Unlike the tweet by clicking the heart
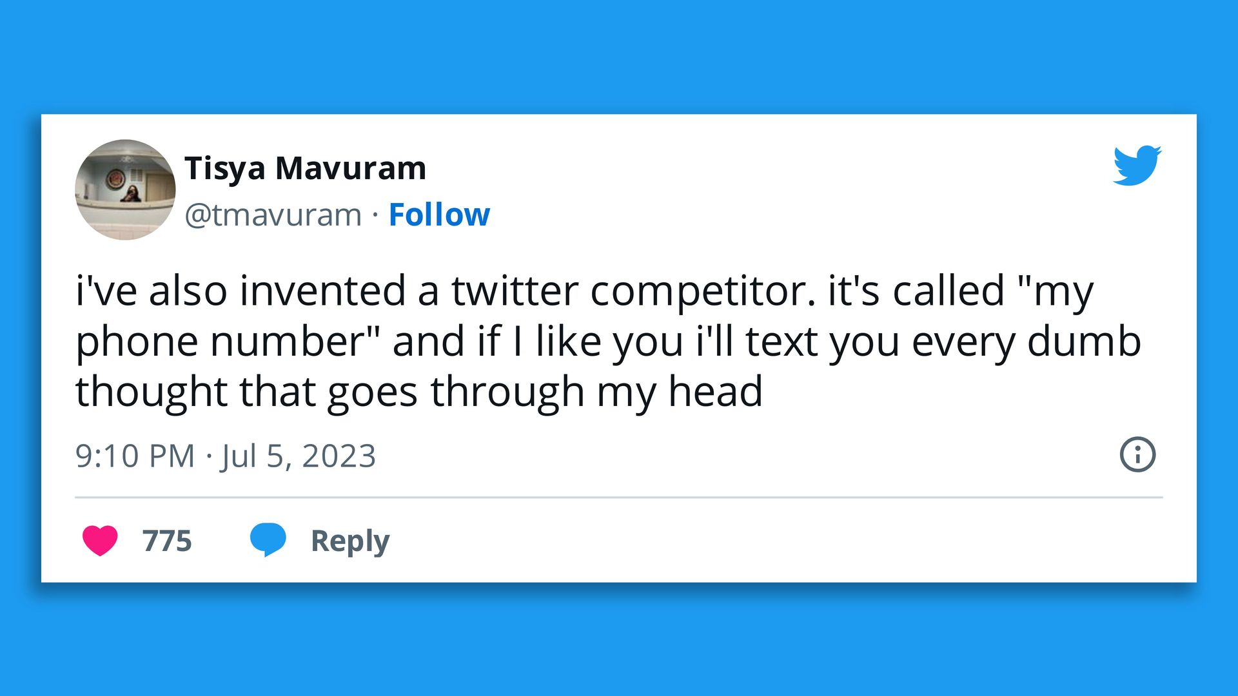 [103, 541]
